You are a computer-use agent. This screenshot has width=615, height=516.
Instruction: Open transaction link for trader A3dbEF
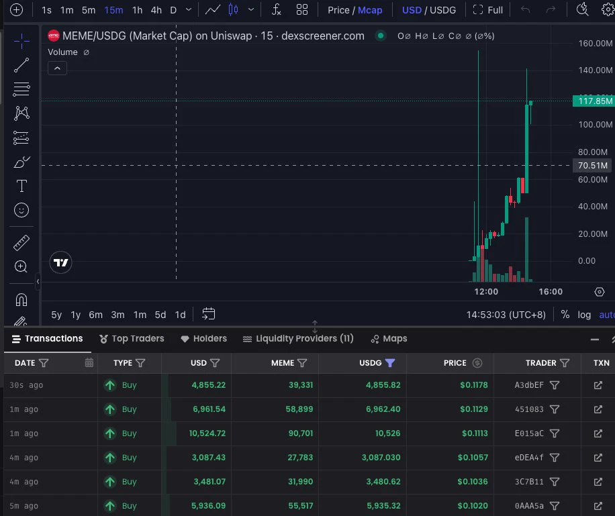point(598,385)
